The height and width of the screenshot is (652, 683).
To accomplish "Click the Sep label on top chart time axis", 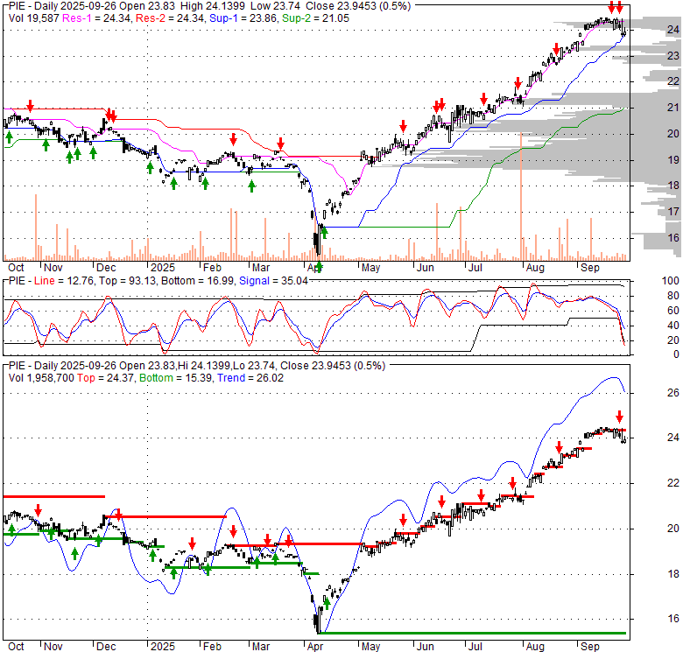I will click(x=590, y=268).
